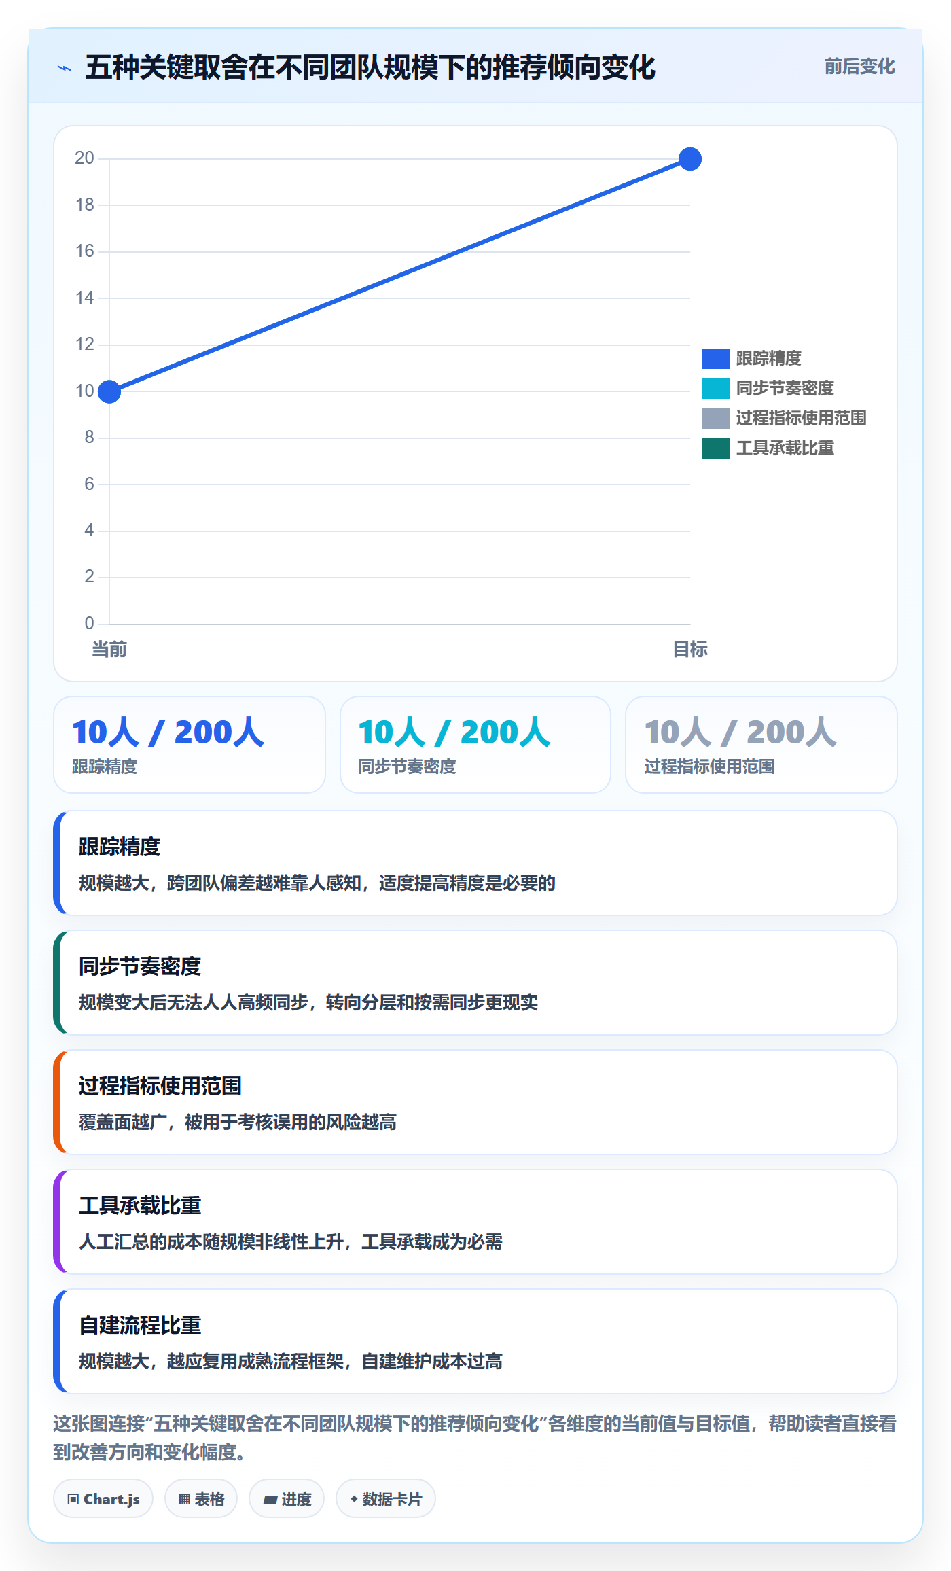Click the 数据卡片 tag
This screenshot has height=1571, width=951.
(386, 1499)
